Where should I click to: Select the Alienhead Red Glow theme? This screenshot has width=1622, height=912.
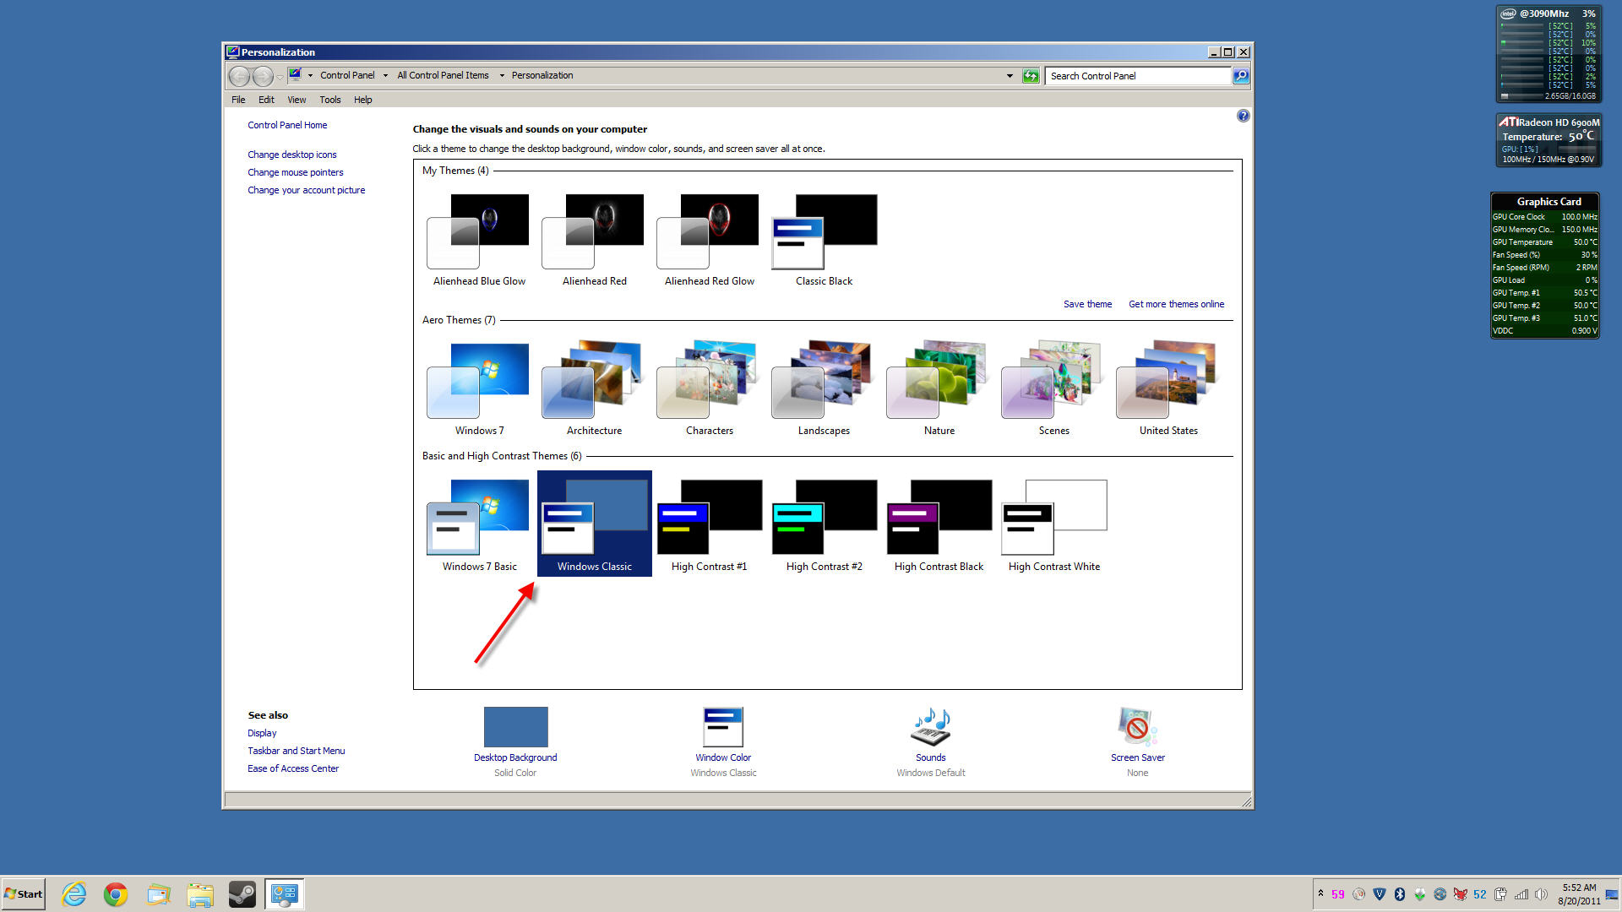[x=709, y=240]
